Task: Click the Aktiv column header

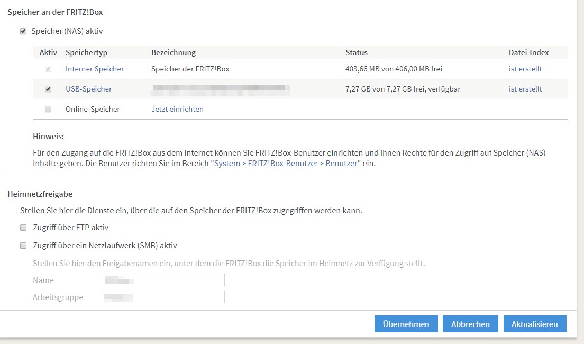Action: 49,52
